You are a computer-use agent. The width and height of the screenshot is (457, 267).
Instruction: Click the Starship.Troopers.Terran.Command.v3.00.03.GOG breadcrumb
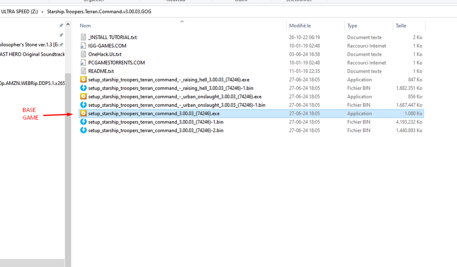(99, 12)
